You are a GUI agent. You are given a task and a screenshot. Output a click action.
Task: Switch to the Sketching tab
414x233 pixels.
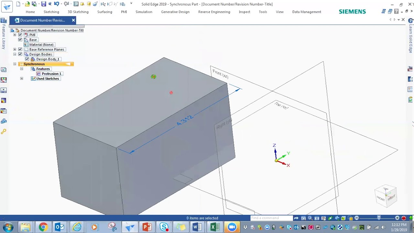pyautogui.click(x=51, y=12)
